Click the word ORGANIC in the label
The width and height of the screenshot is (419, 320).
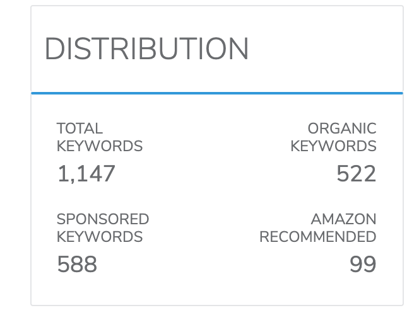342,129
